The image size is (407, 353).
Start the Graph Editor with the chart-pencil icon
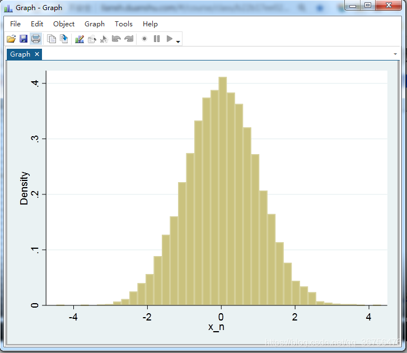(79, 39)
